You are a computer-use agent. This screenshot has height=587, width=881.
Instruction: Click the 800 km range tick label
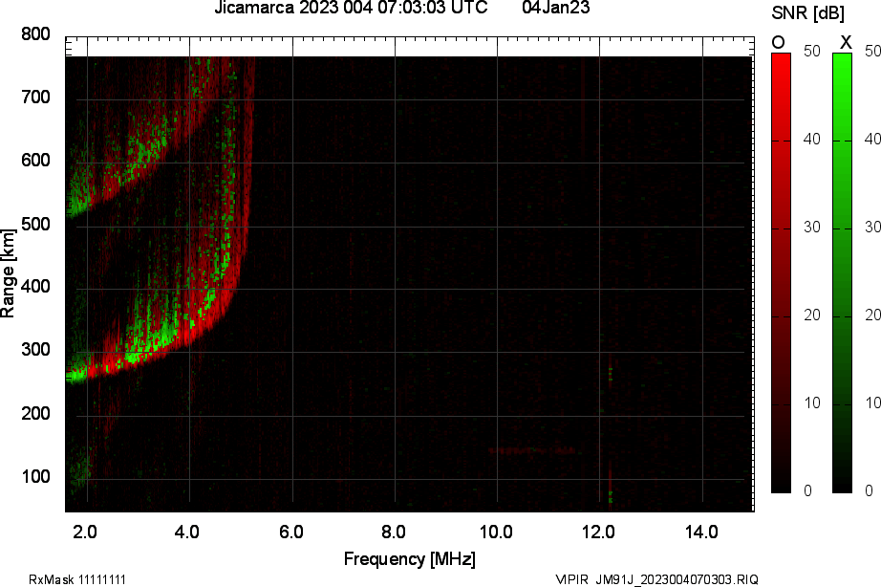click(35, 34)
